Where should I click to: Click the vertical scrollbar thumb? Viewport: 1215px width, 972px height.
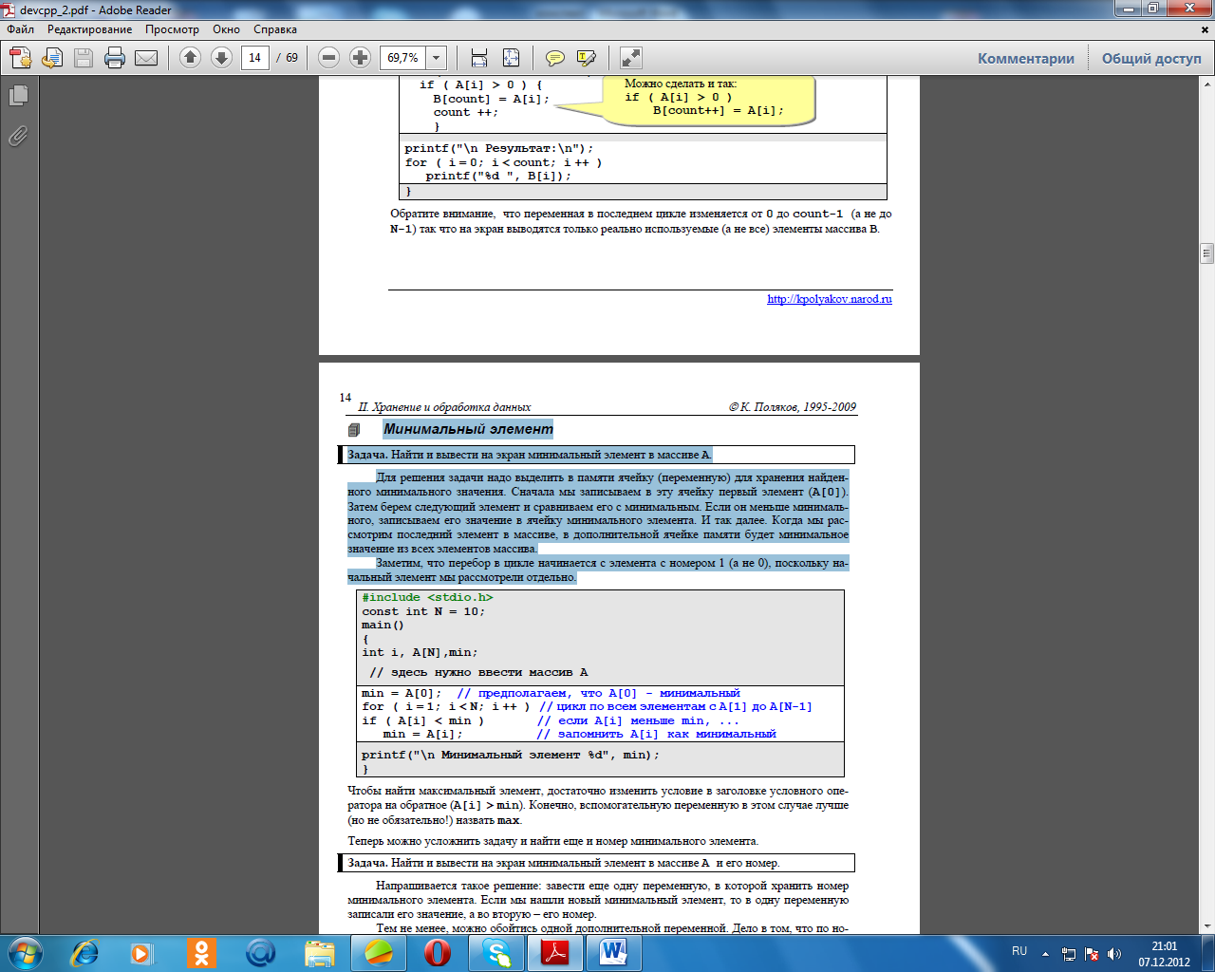[1207, 252]
